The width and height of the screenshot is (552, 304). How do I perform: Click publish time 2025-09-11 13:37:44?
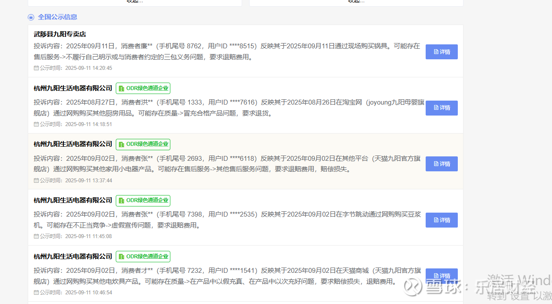(88, 181)
